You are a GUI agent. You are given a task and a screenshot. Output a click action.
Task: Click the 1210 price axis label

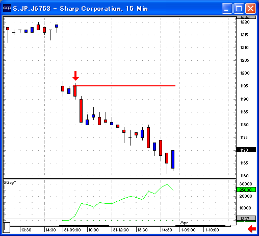tap(244, 48)
